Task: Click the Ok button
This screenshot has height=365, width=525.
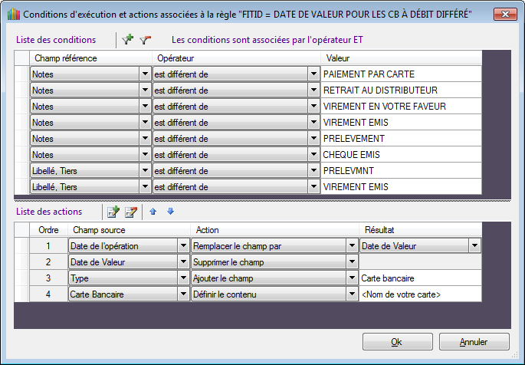Action: [x=396, y=342]
